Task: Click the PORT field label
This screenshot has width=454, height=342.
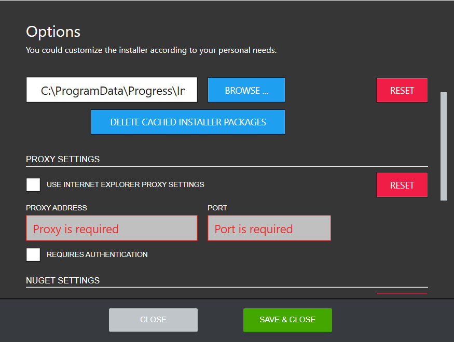Action: click(x=217, y=208)
